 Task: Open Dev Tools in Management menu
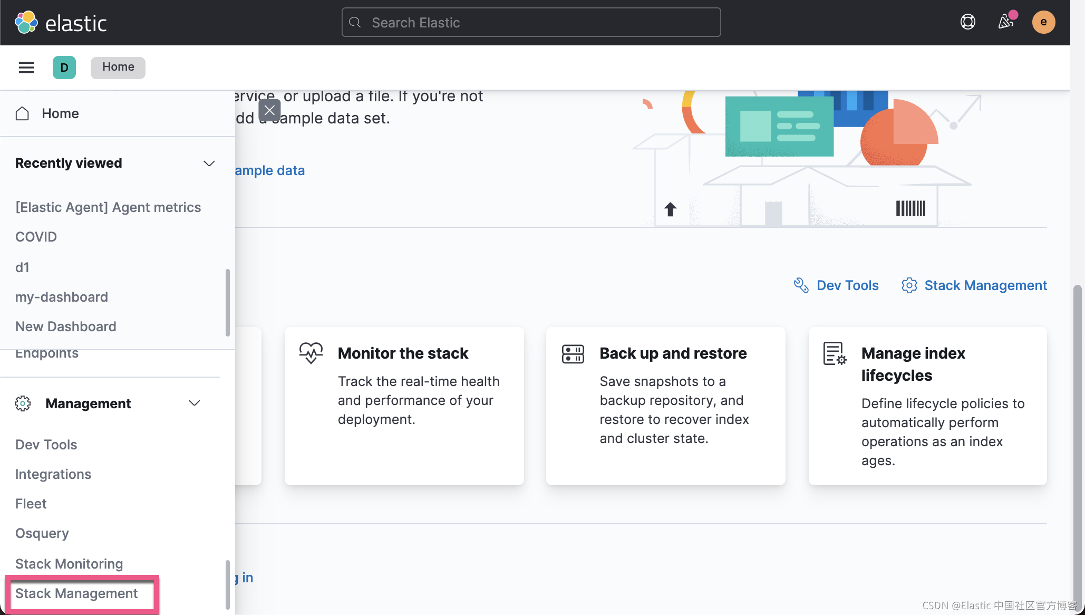tap(46, 445)
